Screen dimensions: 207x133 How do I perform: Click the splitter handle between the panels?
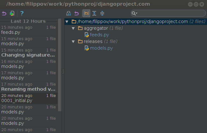[63, 71]
